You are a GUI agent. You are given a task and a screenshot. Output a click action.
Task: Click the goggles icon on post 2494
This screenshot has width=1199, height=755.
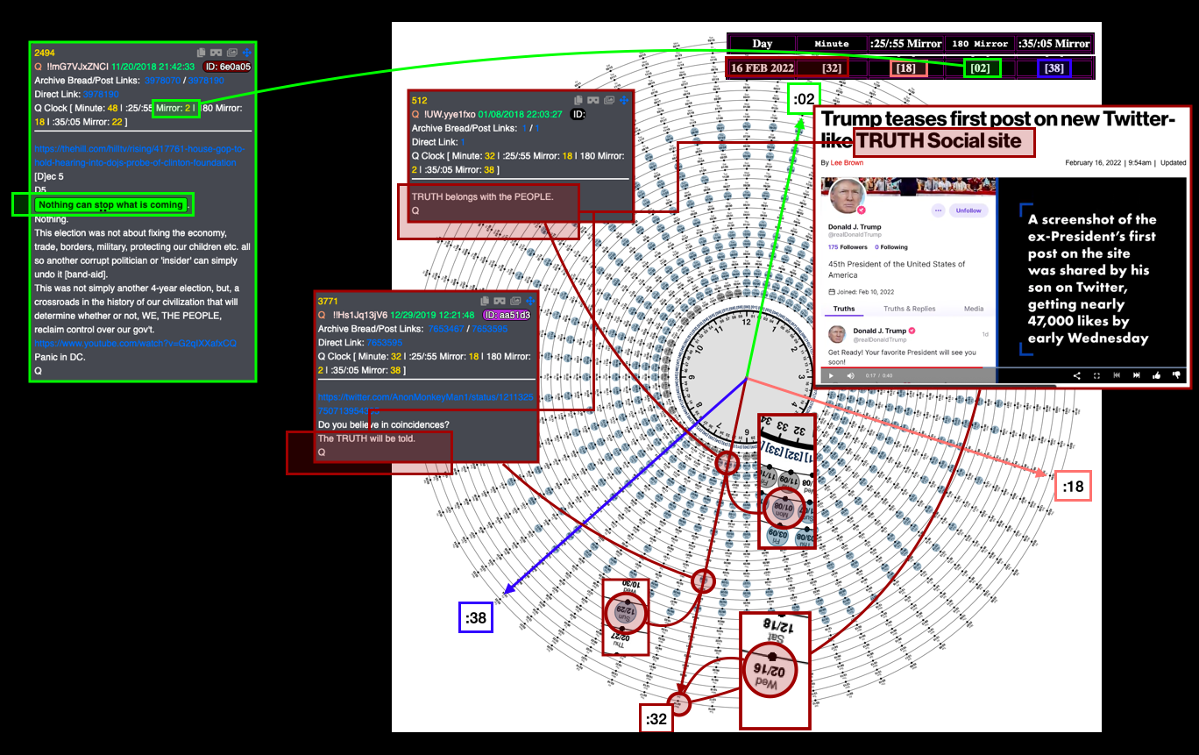[216, 53]
